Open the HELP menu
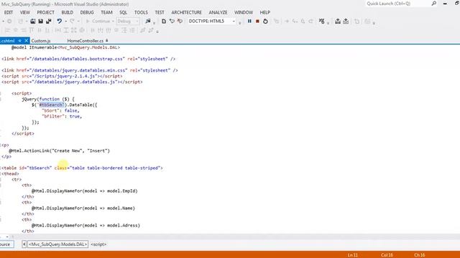The image size is (460, 258). (x=265, y=12)
